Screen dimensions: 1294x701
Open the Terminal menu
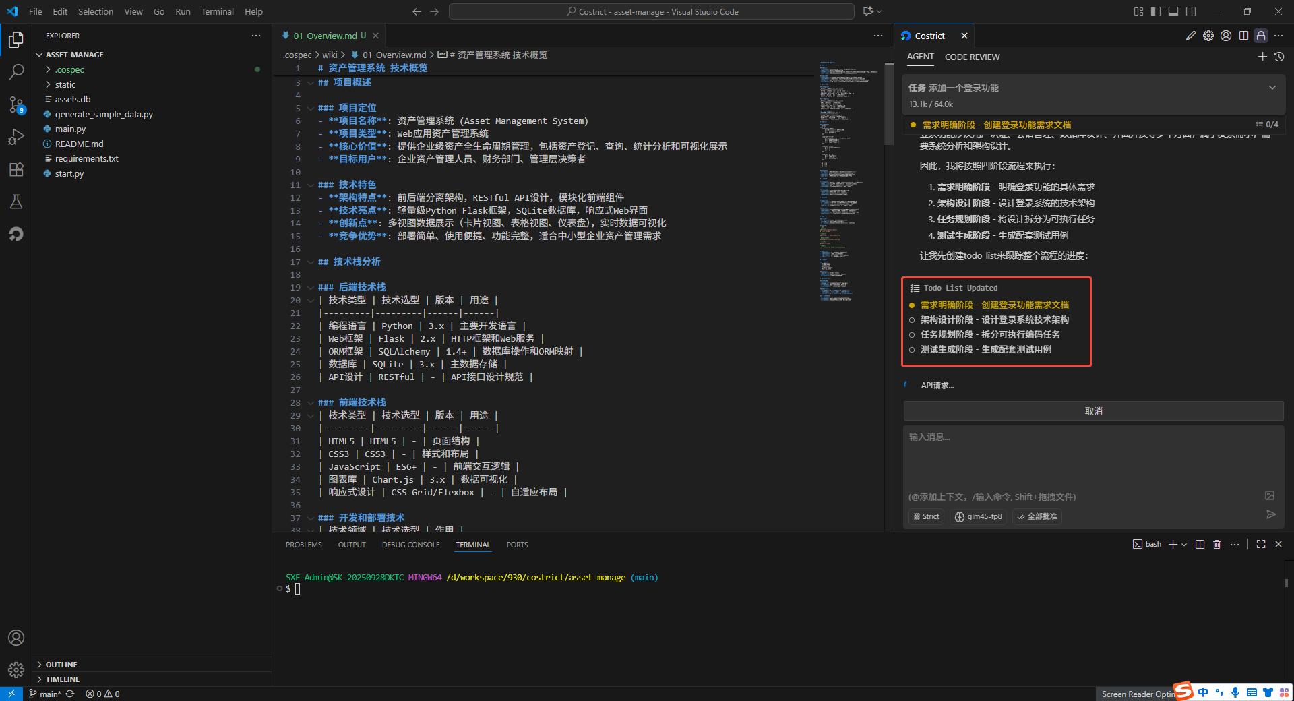(217, 11)
